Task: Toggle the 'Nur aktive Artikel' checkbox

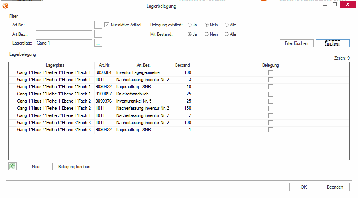Action: coord(107,25)
